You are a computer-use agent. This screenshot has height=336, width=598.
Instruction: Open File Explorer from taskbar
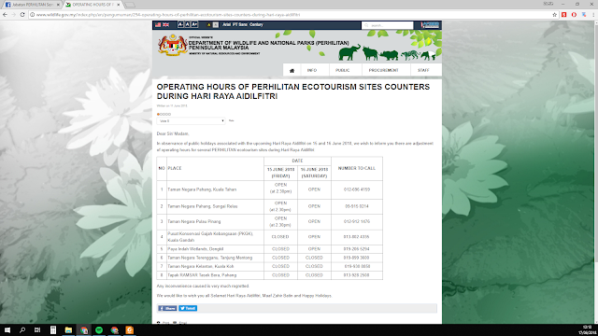click(68, 329)
